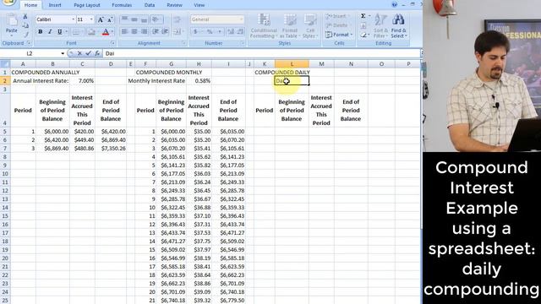Viewport: 541px width, 304px height.
Task: Open Conditional Formatting menu
Action: tap(264, 26)
